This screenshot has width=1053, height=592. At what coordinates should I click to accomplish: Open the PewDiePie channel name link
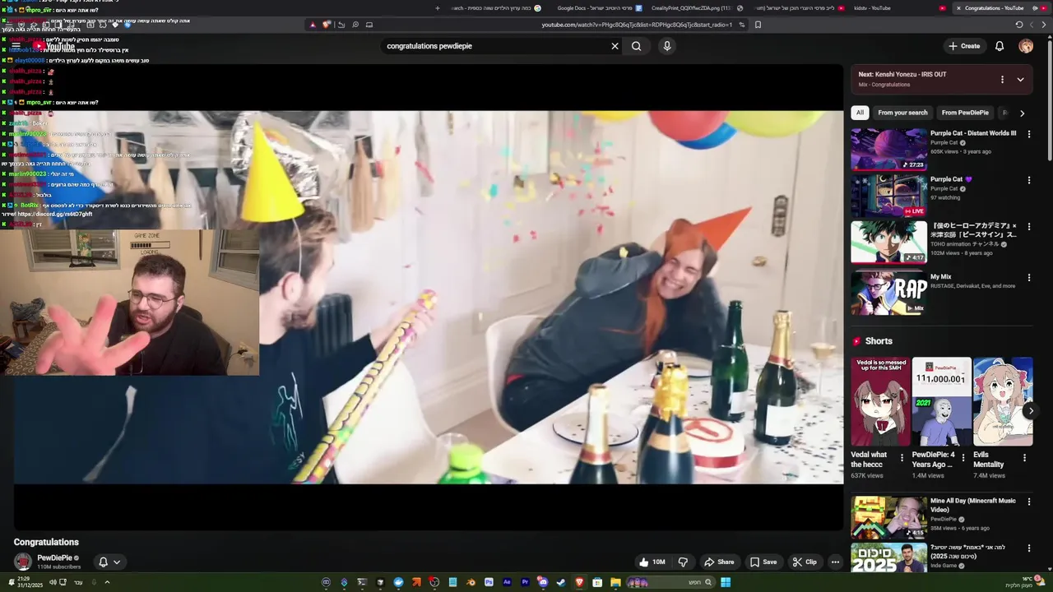point(54,557)
